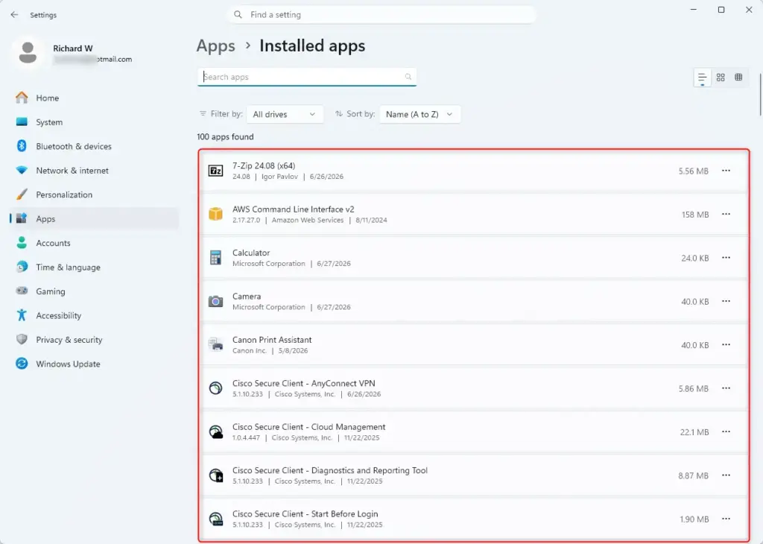Open Accessibility settings
This screenshot has width=763, height=544.
coord(94,315)
